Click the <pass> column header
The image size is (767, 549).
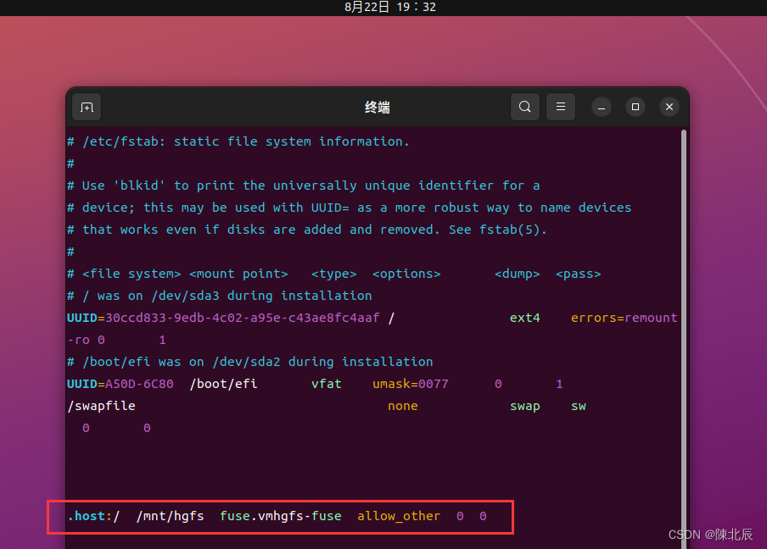tap(578, 274)
